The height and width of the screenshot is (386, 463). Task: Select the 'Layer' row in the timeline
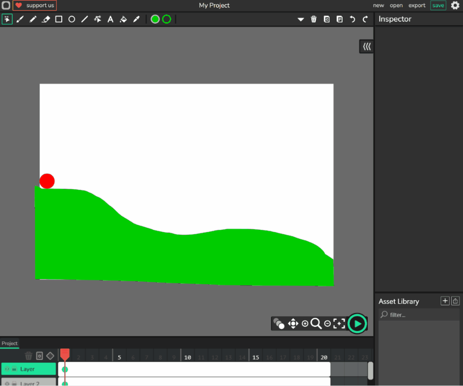tap(28, 369)
